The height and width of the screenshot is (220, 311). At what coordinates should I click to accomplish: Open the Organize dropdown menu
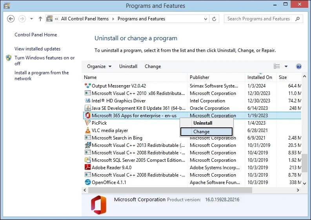coord(99,66)
